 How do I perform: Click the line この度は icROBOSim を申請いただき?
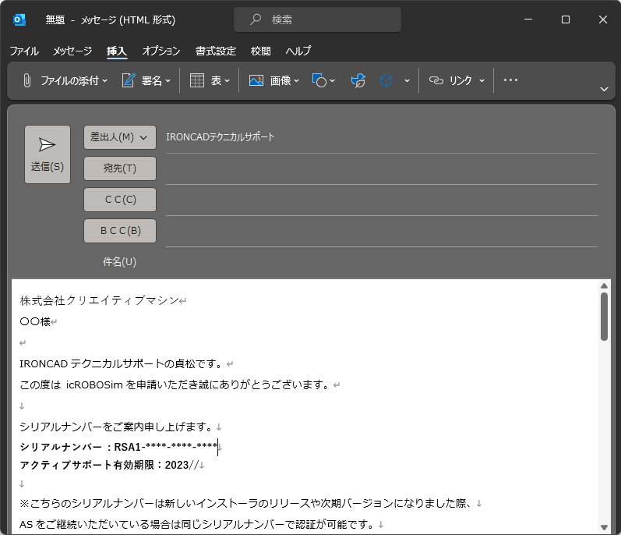pos(175,384)
